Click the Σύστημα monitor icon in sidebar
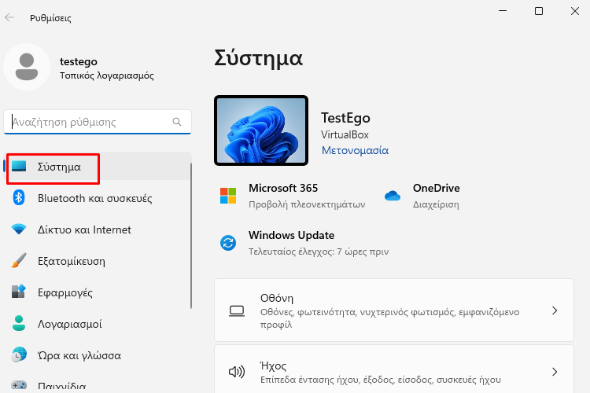Image resolution: width=590 pixels, height=393 pixels. (x=19, y=166)
